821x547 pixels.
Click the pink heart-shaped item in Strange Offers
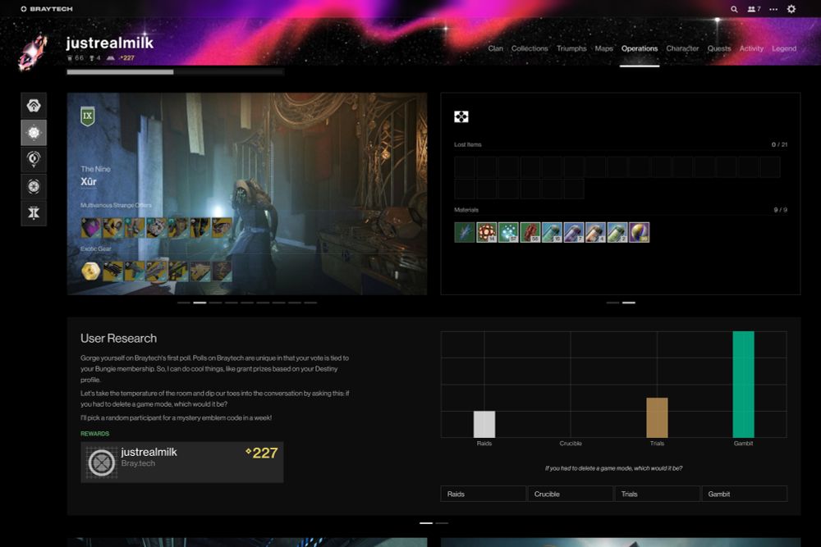point(90,228)
